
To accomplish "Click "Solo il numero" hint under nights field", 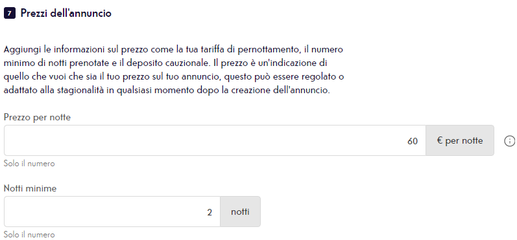I will (x=29, y=235).
